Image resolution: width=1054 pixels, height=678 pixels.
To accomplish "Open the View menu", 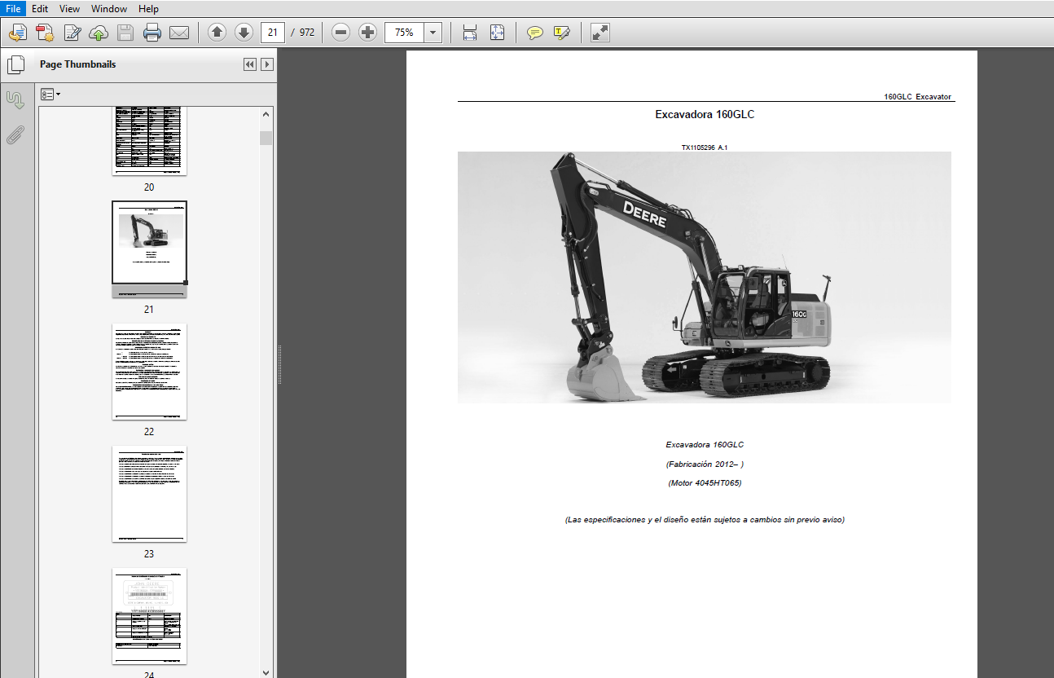I will coord(70,8).
